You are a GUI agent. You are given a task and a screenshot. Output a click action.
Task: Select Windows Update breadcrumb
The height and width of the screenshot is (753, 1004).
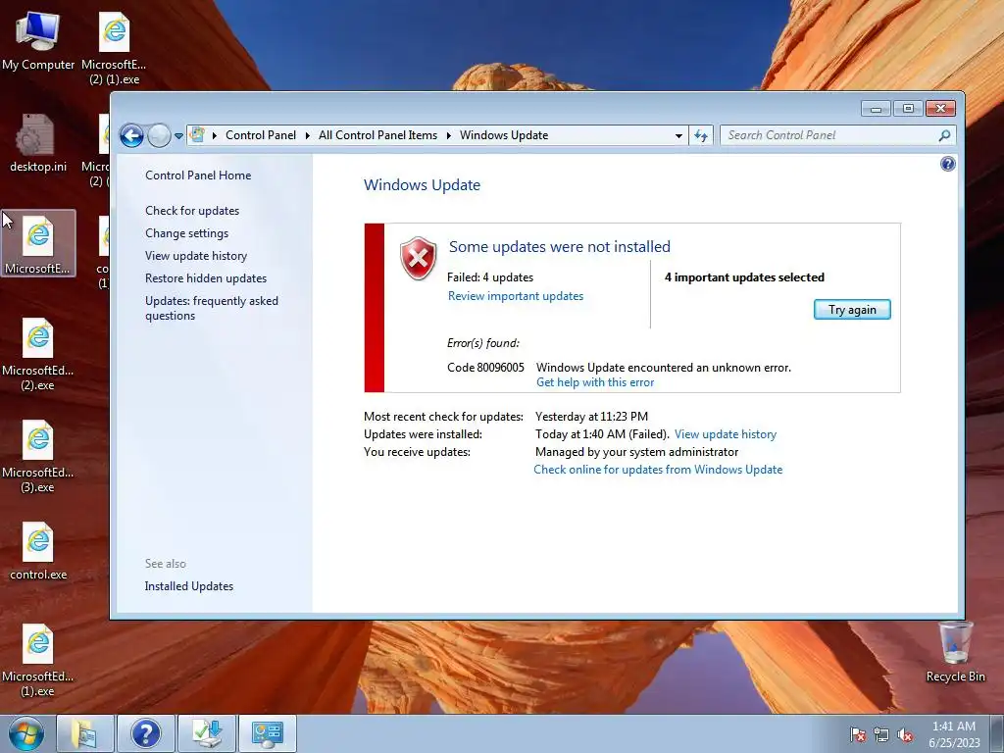(x=504, y=135)
